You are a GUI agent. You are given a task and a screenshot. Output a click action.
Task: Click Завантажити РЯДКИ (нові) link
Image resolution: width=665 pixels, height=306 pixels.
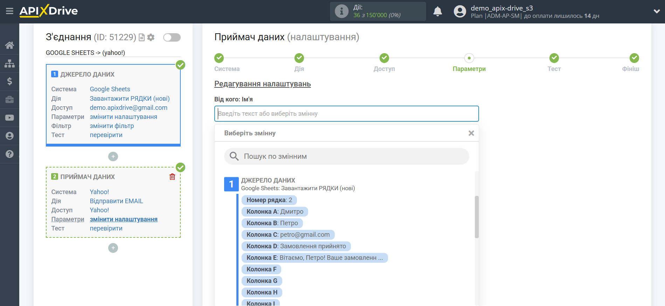tap(130, 99)
